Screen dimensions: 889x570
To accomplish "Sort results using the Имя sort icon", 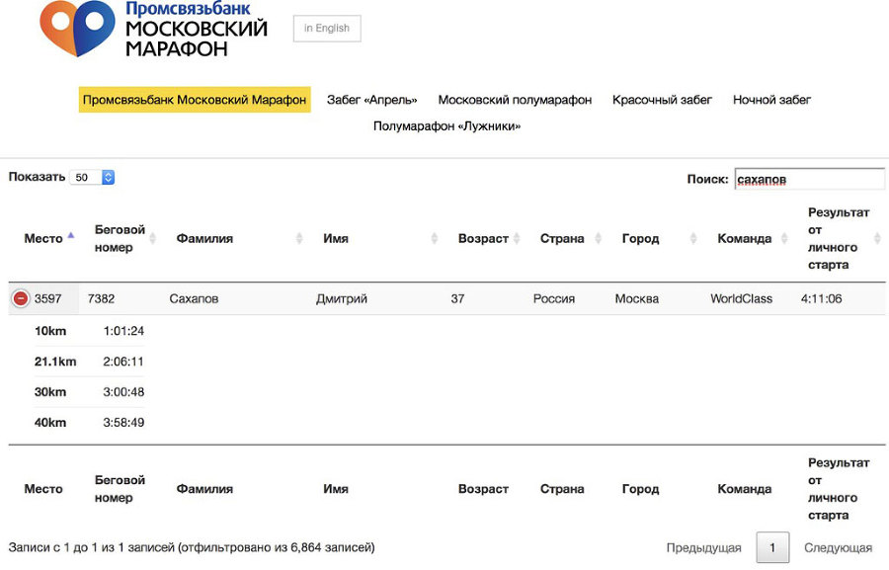I will [433, 237].
